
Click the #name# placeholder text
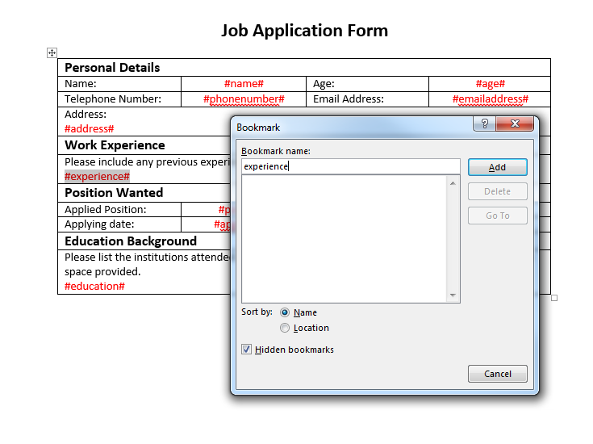[x=244, y=84]
